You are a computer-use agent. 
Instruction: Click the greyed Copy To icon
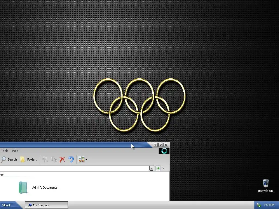tap(54, 159)
